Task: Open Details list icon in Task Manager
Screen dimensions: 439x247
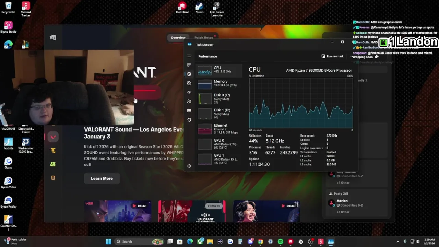Action: coord(189,110)
